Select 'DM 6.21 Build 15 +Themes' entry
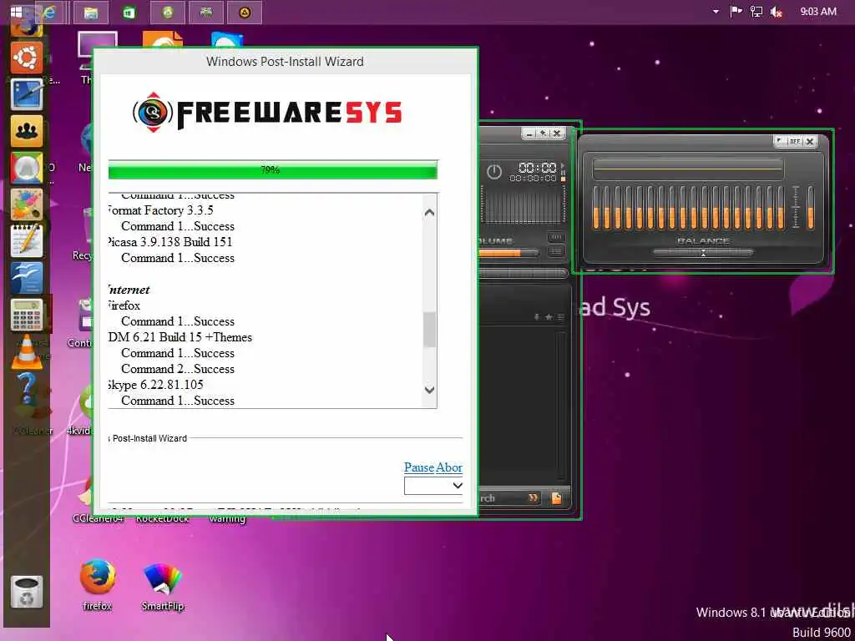Viewport: 855px width, 641px height. tap(180, 337)
